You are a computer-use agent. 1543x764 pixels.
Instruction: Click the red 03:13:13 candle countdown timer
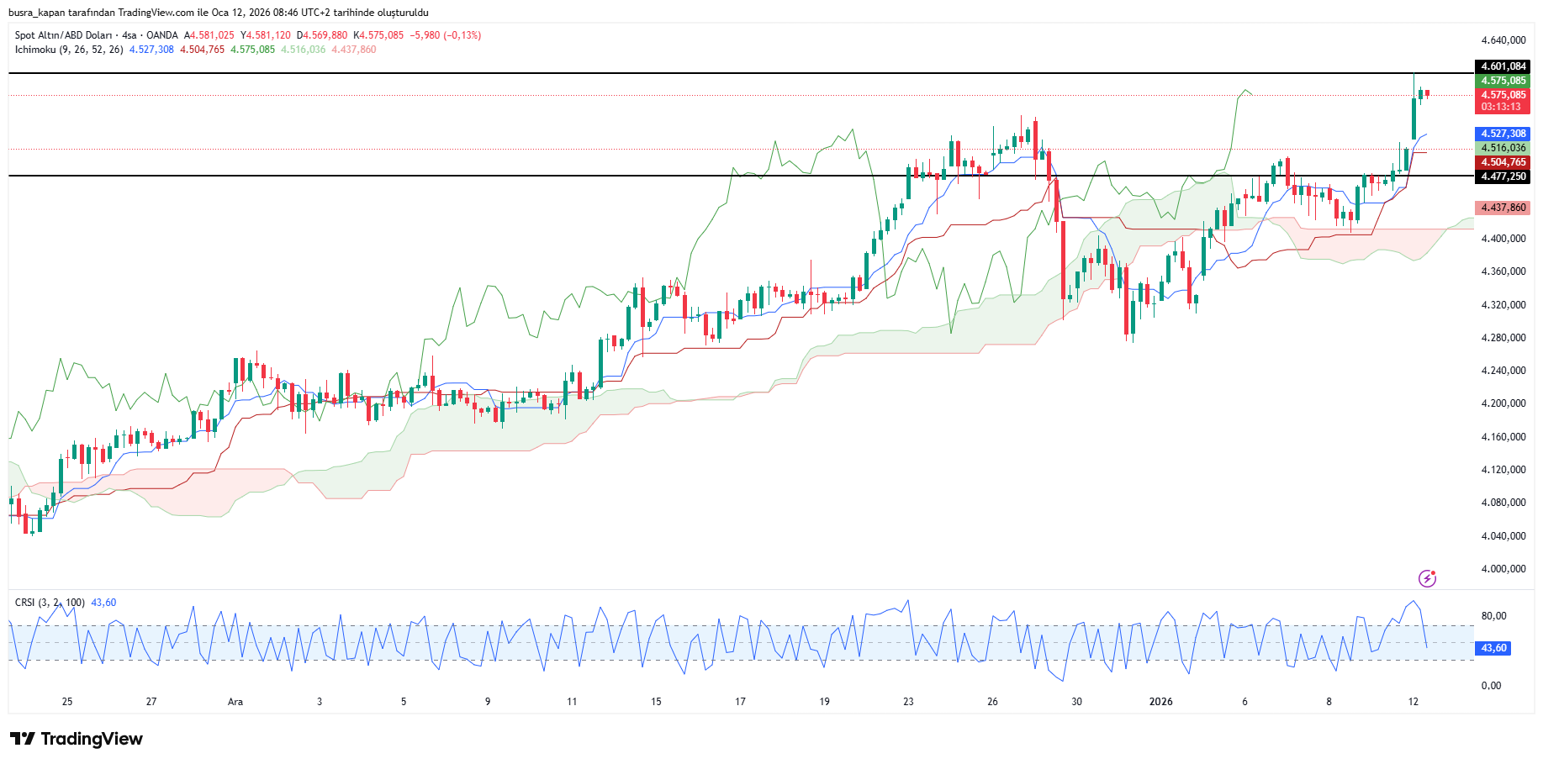pyautogui.click(x=1502, y=107)
